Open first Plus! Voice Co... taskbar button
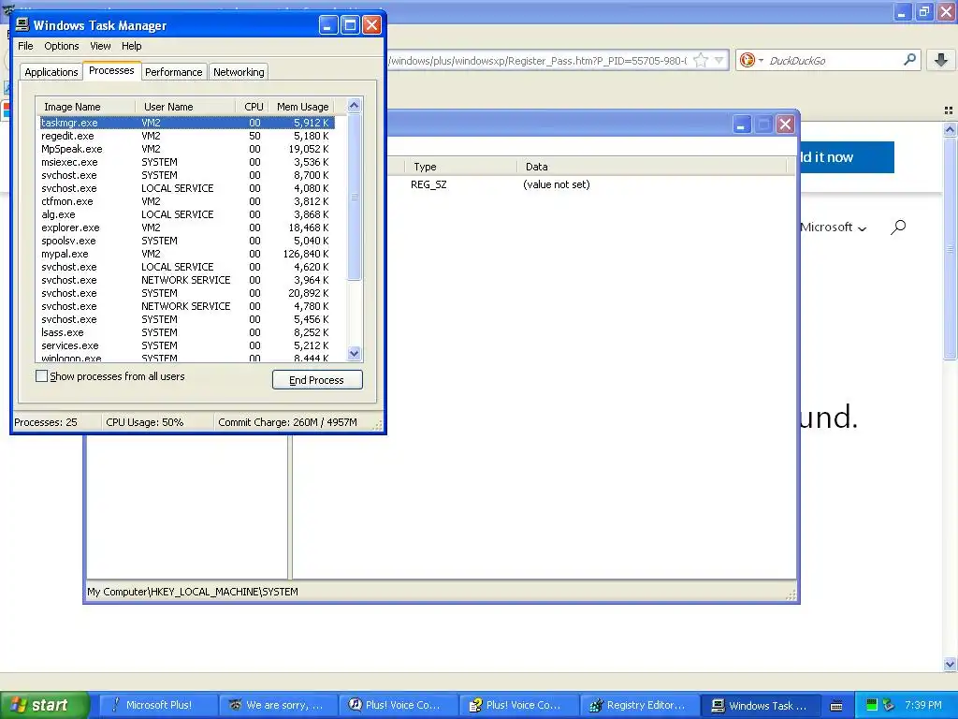 pos(399,705)
